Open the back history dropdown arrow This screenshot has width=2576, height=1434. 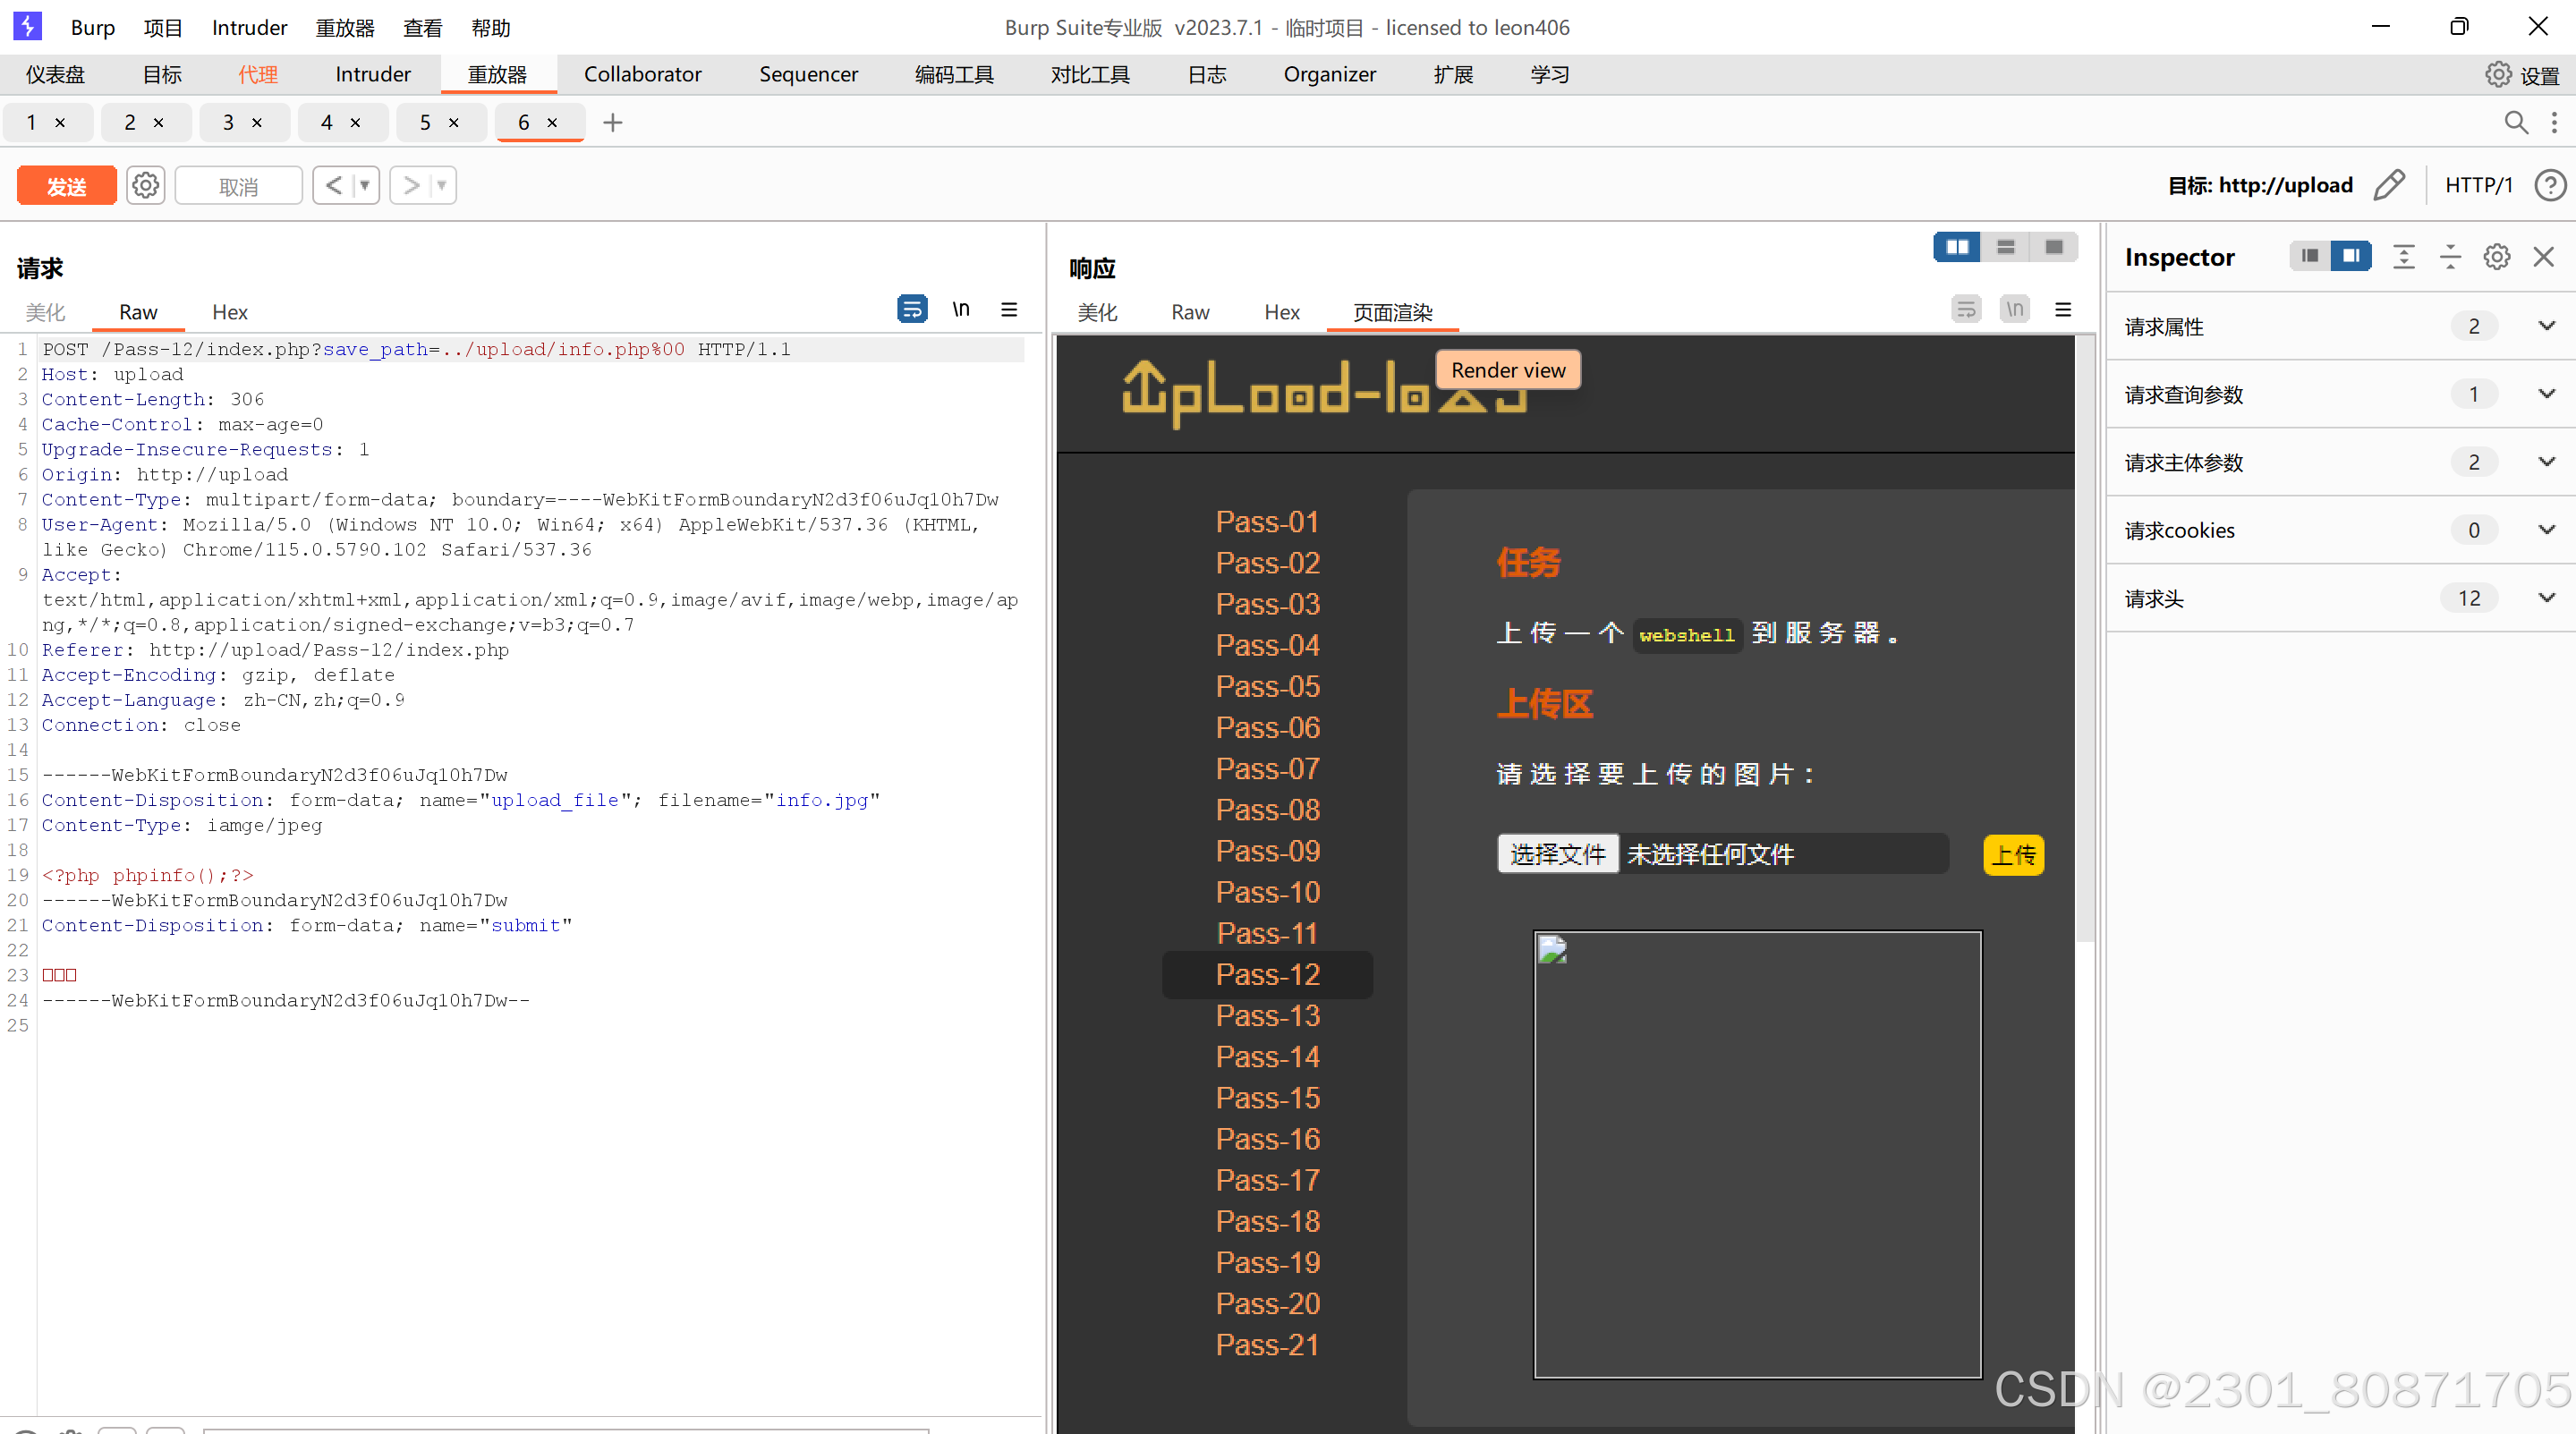click(365, 185)
